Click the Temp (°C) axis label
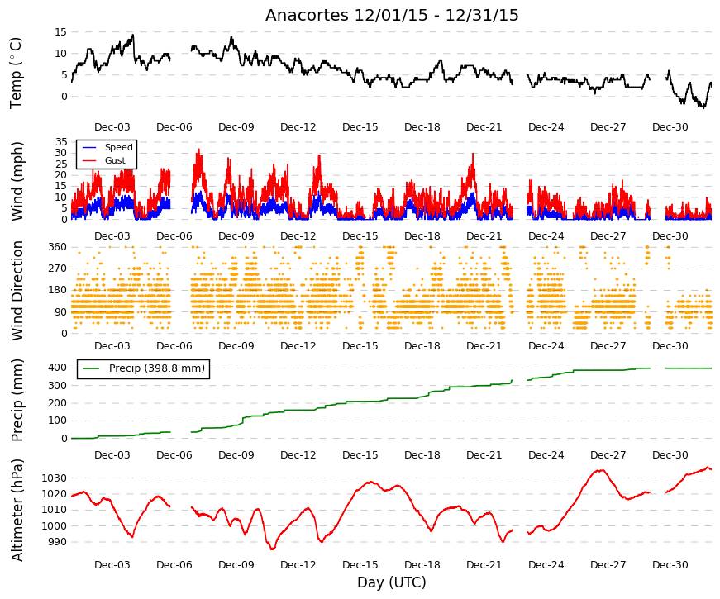 pos(16,73)
